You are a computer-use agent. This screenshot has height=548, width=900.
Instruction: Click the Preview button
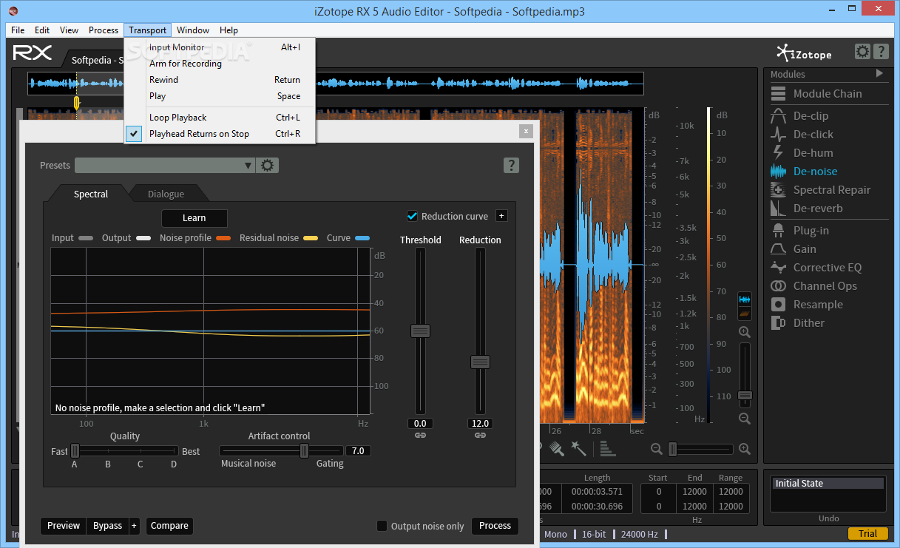point(64,526)
